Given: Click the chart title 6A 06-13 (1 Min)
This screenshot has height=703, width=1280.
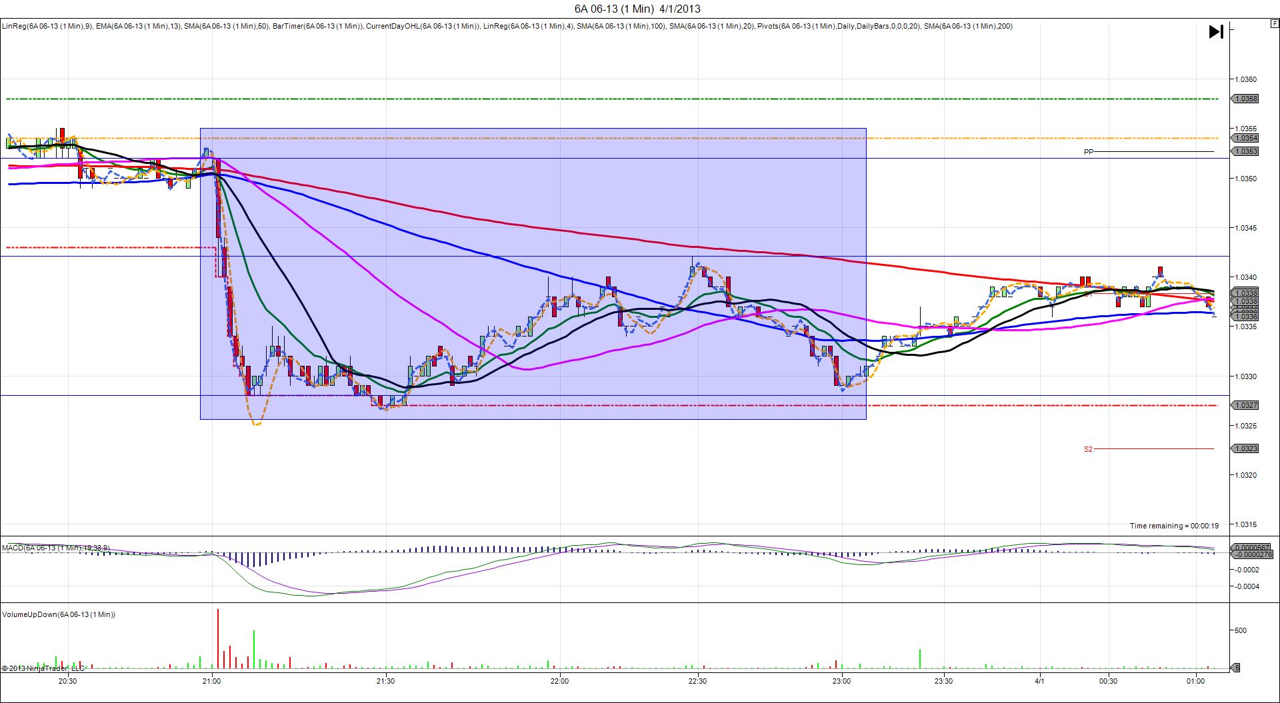Looking at the screenshot, I should click(637, 9).
